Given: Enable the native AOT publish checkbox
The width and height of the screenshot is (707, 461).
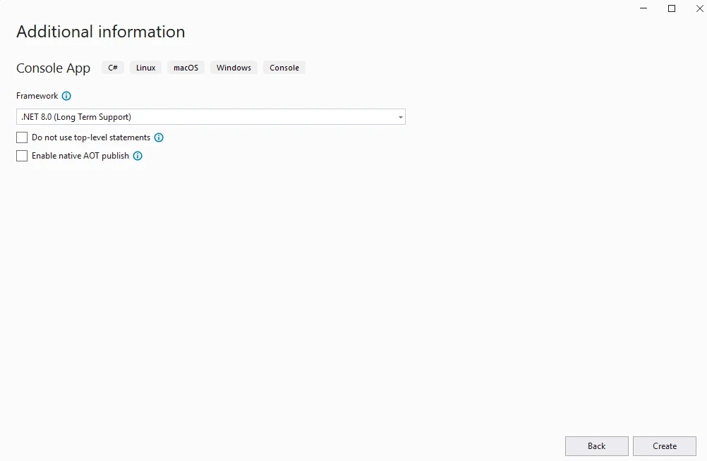Looking at the screenshot, I should coord(22,156).
